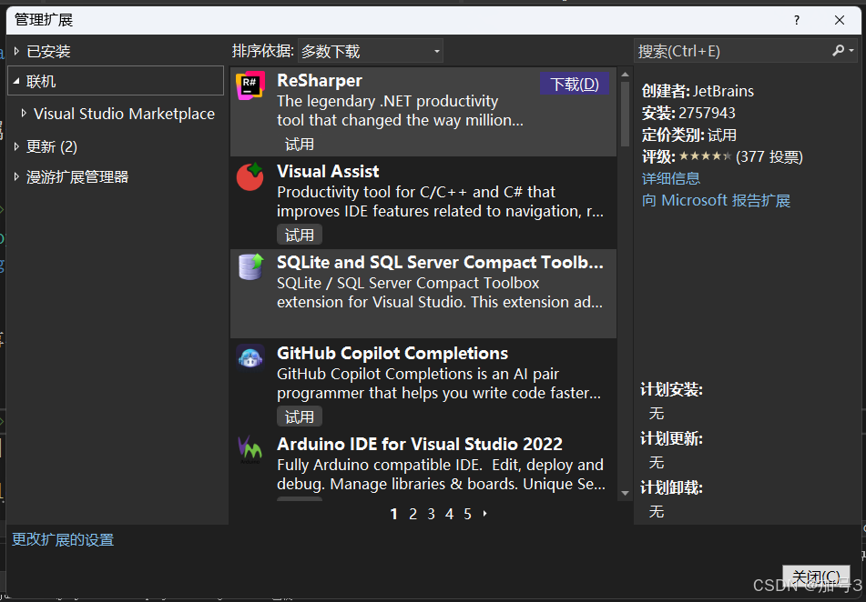This screenshot has width=866, height=602.
Task: Click the Visual Assist tomato icon
Action: click(250, 176)
